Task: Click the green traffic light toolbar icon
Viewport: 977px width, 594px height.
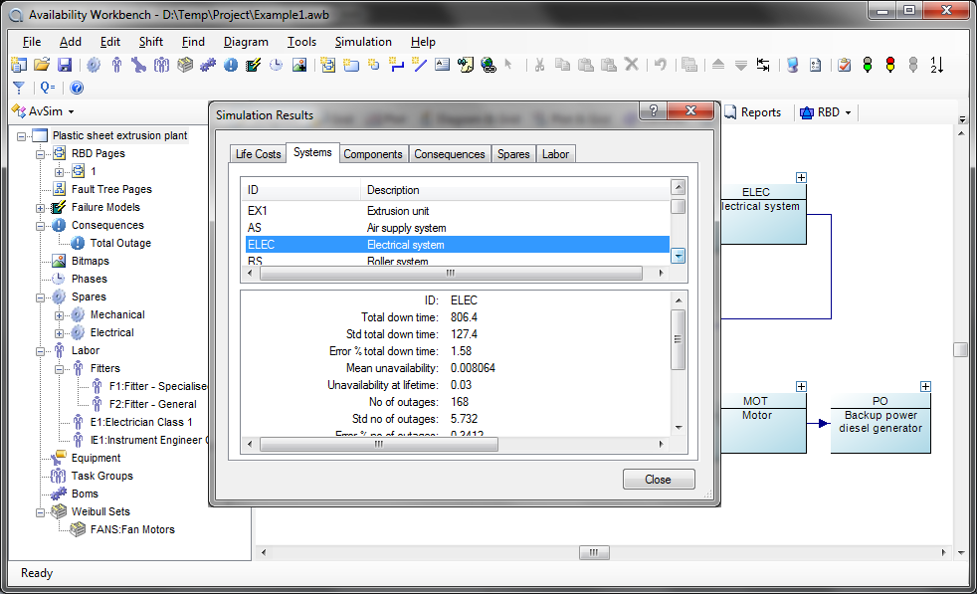Action: [x=868, y=65]
